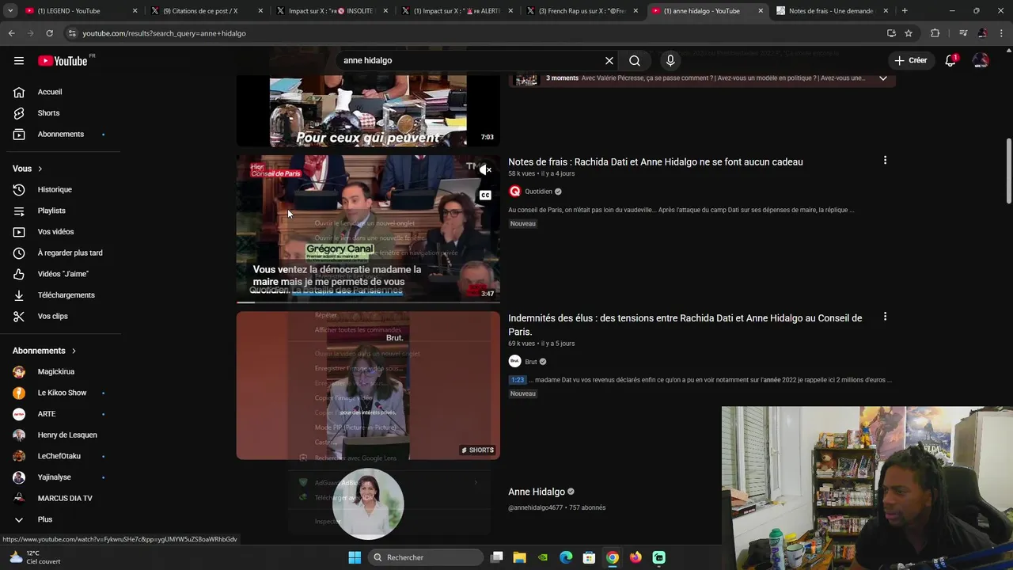Open File Explorer from taskbar
Screen dimensions: 1013x570
tap(520, 557)
